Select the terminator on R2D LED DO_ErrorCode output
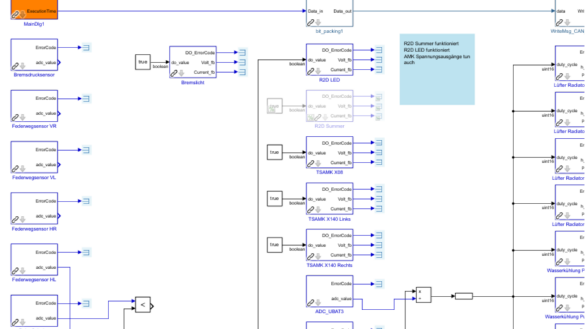 [379, 50]
